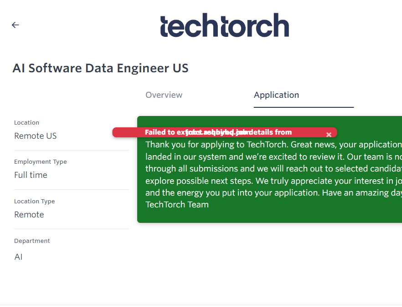Click the 'TechTorch Team' signature text

click(177, 205)
